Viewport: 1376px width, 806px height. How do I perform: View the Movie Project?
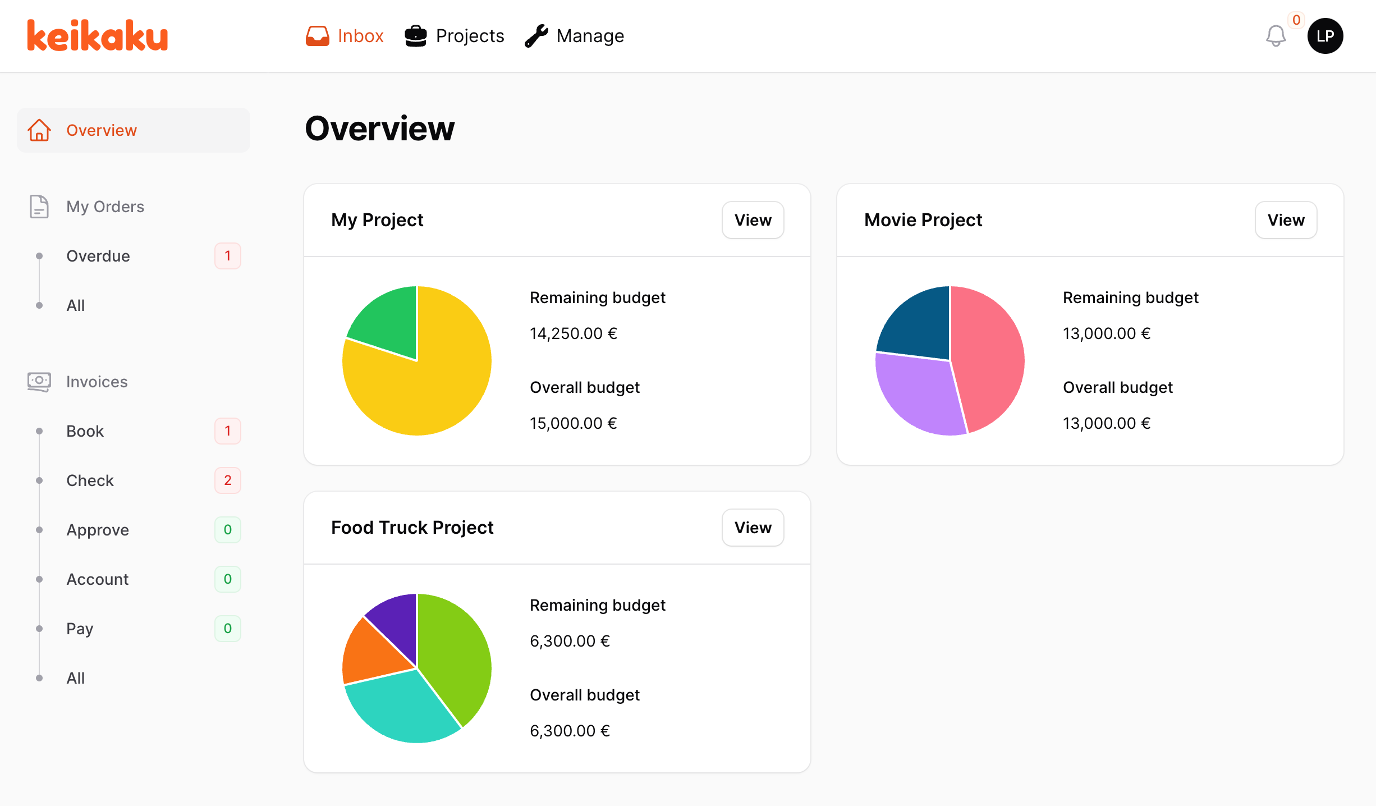coord(1286,220)
